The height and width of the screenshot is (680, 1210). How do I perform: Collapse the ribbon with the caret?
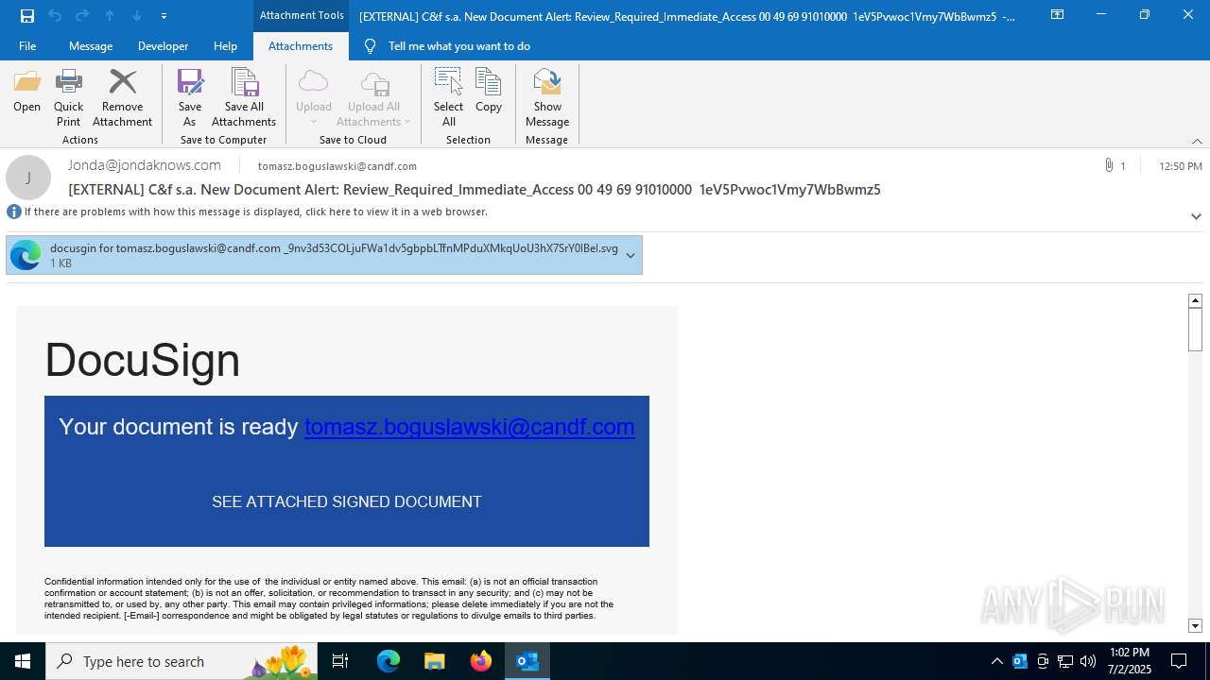click(1197, 141)
